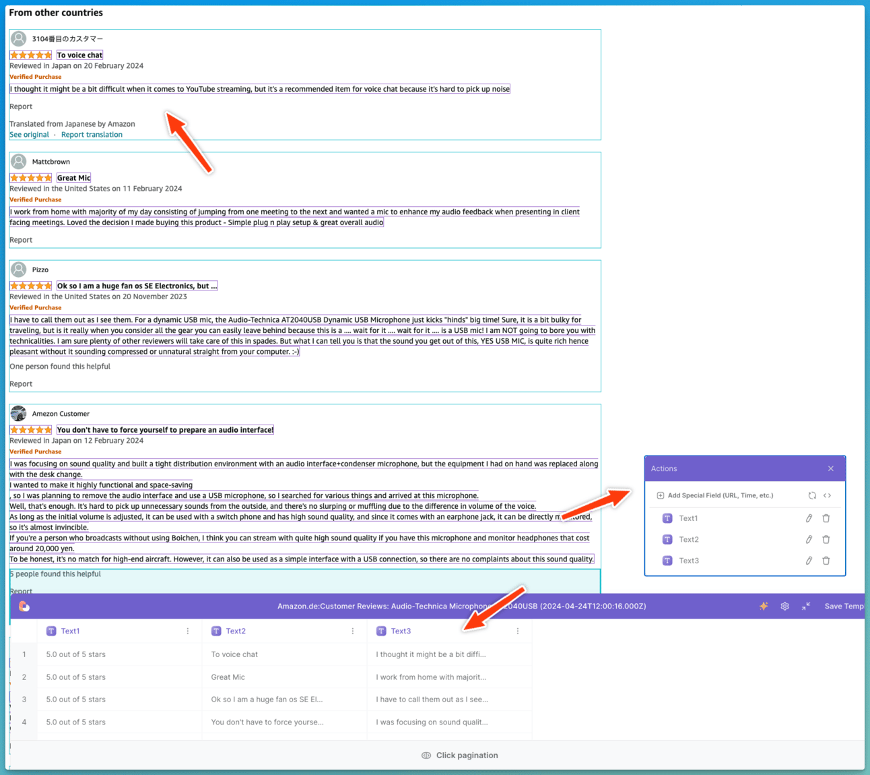The height and width of the screenshot is (775, 870).
Task: Edit the Text1 field with its pencil icon
Action: coord(809,518)
